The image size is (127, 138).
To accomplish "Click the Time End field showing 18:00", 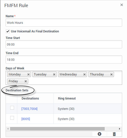I will [x=64, y=60].
